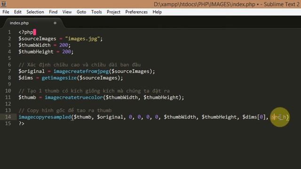Select the index.php tab
This screenshot has width=301, height=169.
click(19, 23)
